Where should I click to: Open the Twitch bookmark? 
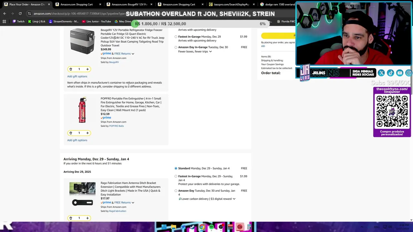pyautogui.click(x=18, y=22)
